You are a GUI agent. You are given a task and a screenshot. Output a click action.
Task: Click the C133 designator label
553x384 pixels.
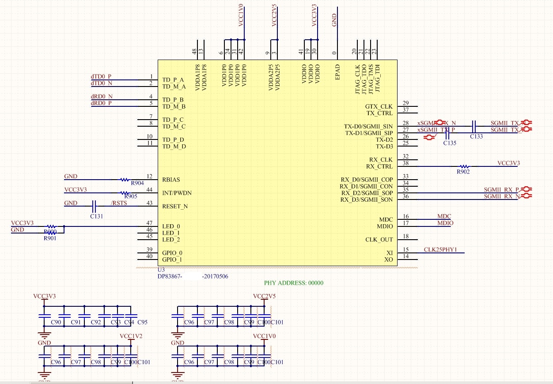[x=476, y=137]
